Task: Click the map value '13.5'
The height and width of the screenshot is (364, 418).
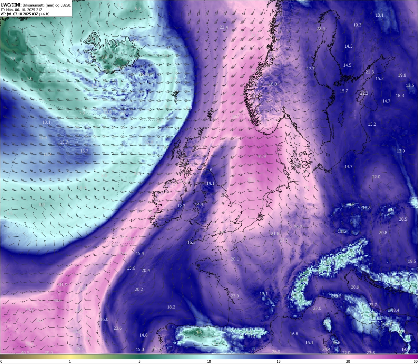Action: tap(410, 86)
